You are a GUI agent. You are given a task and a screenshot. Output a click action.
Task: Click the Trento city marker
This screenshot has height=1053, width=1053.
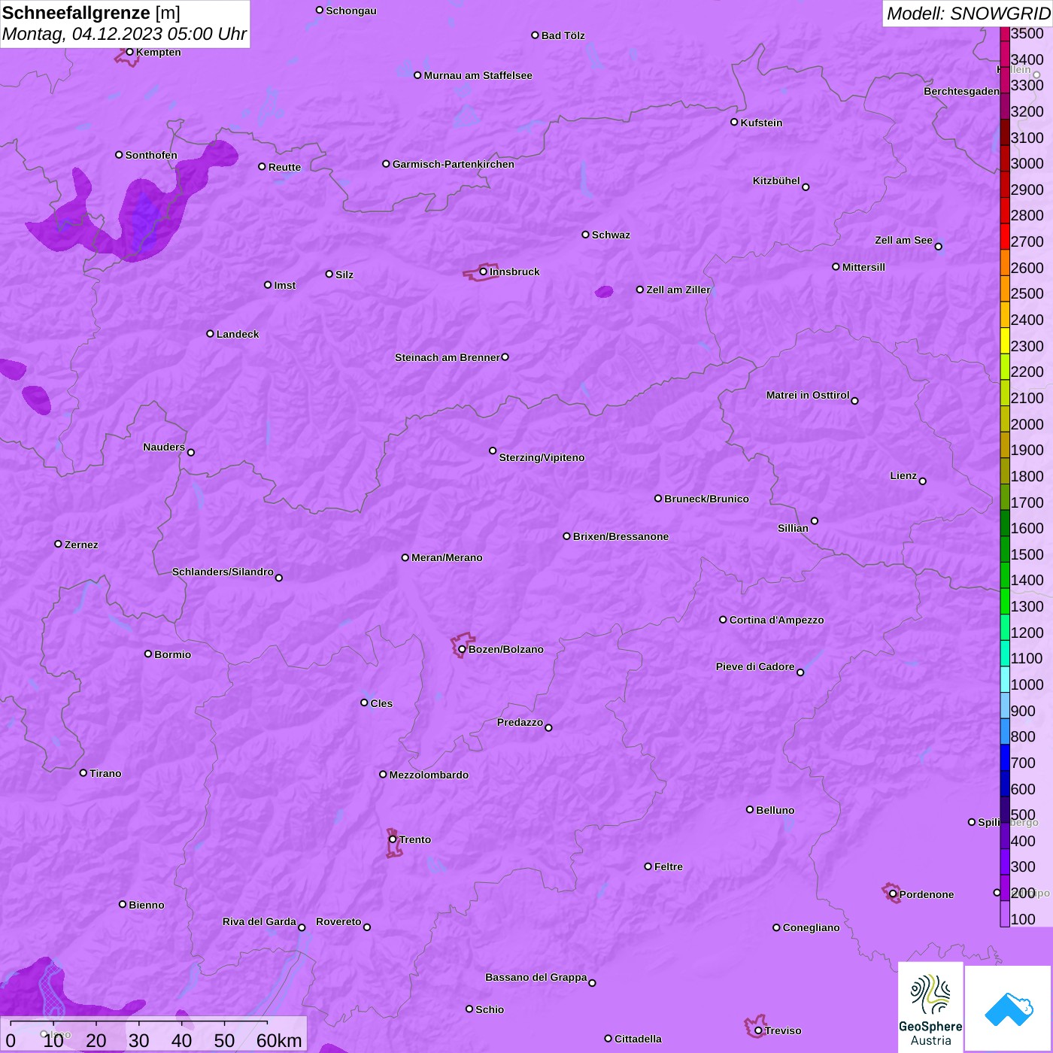[x=393, y=839]
